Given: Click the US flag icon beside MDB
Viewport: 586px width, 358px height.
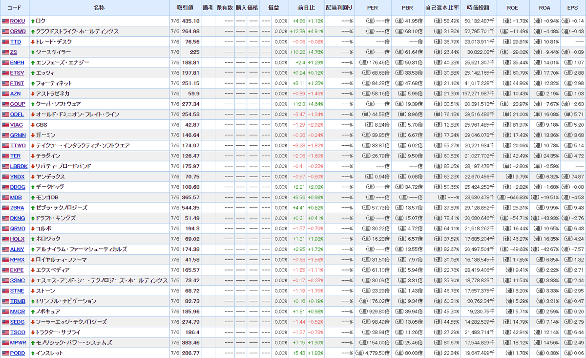Looking at the screenshot, I should pos(5,198).
